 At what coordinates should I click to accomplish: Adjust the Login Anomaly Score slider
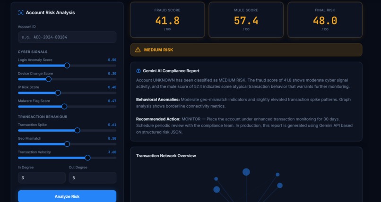tap(67, 66)
